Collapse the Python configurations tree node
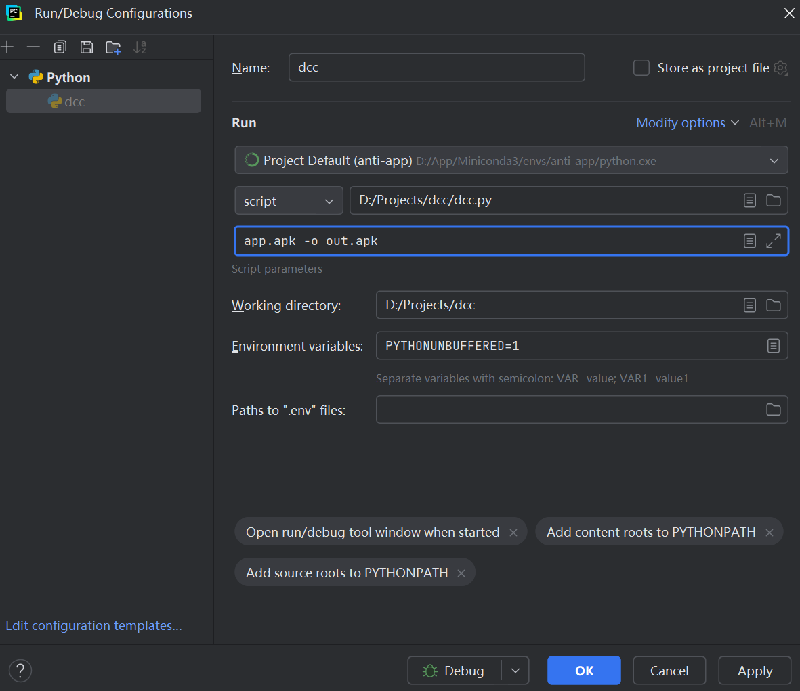The height and width of the screenshot is (691, 800). (14, 77)
